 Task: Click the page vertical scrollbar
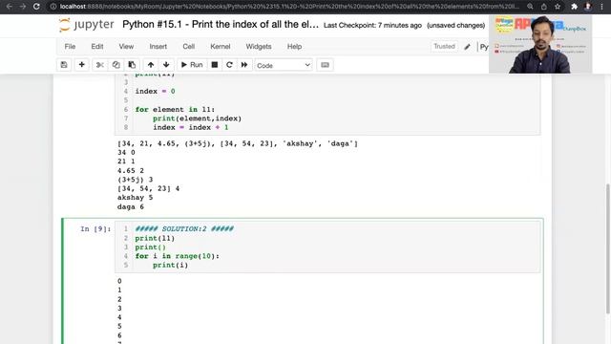(608, 248)
